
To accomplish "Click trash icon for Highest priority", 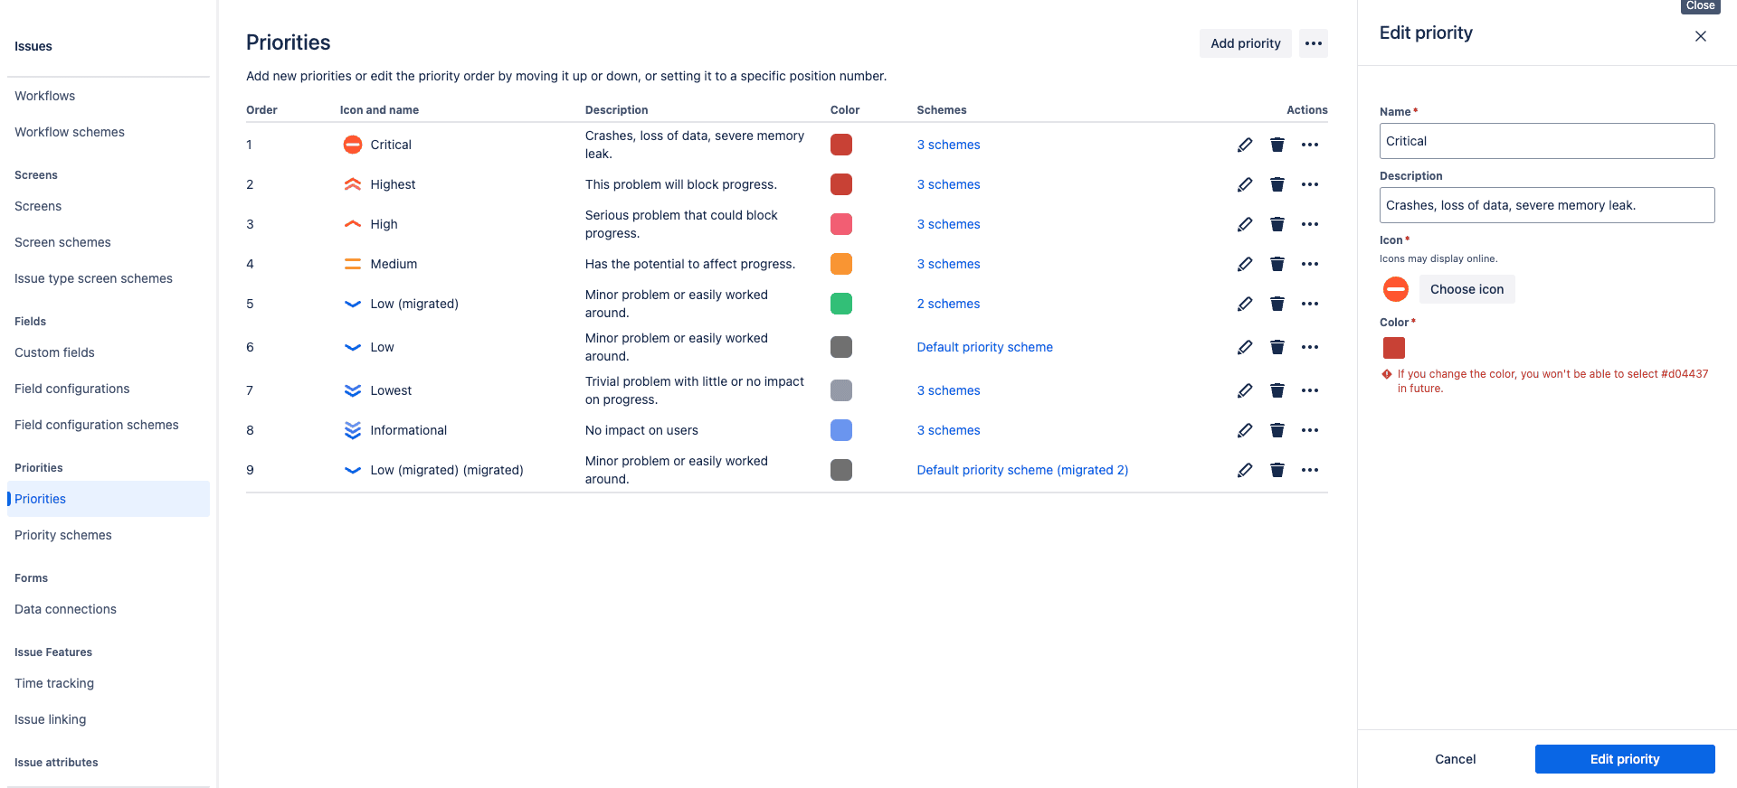I will 1277,184.
